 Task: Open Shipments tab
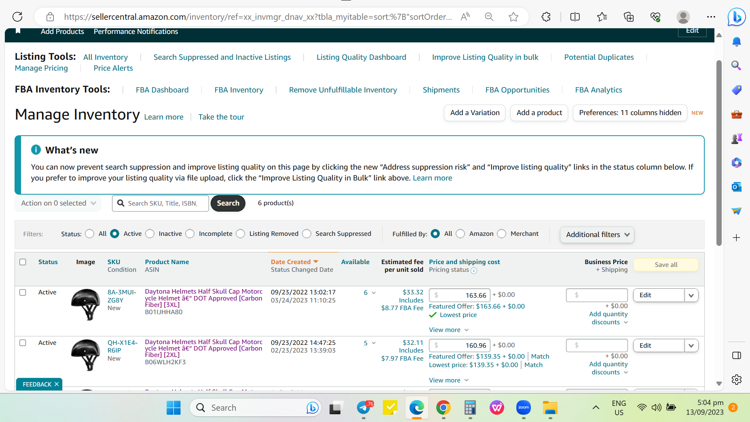pyautogui.click(x=441, y=90)
